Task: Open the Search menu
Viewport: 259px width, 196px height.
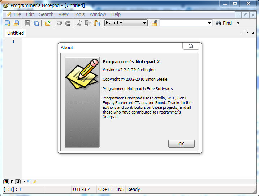Action: coord(46,14)
